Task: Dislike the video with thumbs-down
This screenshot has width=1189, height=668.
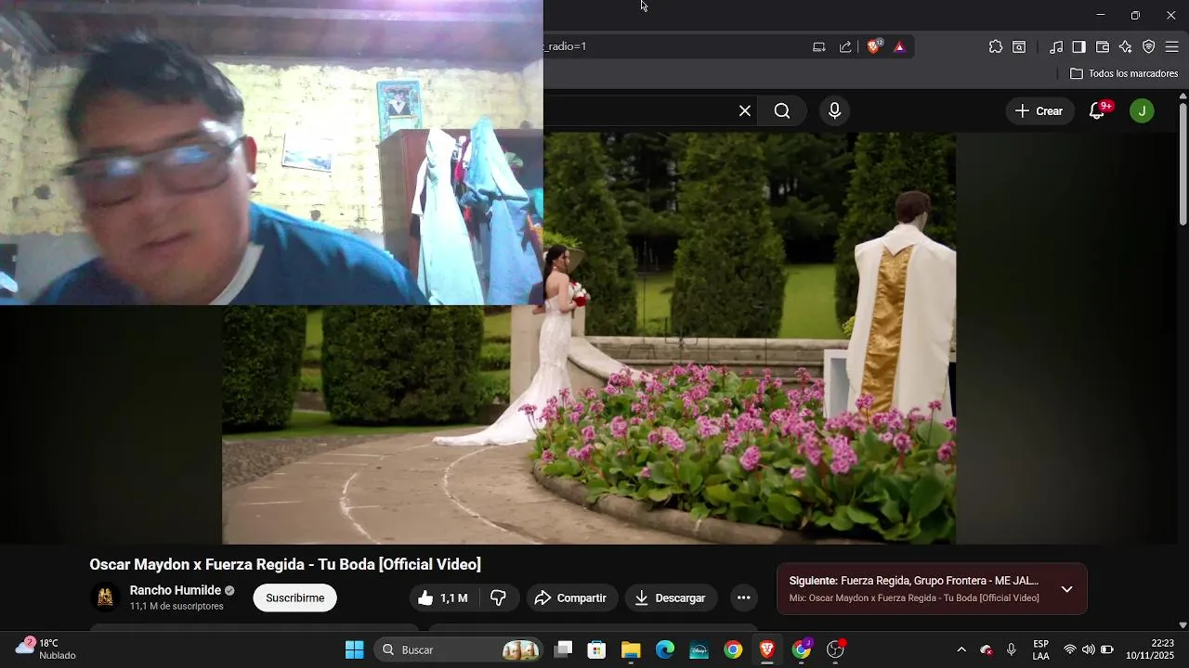Action: click(499, 598)
